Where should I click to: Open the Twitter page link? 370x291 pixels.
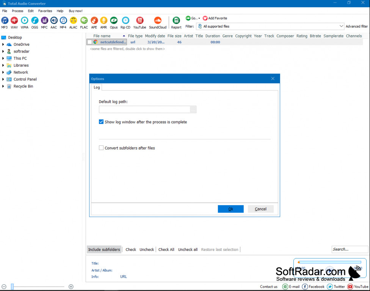(x=336, y=286)
